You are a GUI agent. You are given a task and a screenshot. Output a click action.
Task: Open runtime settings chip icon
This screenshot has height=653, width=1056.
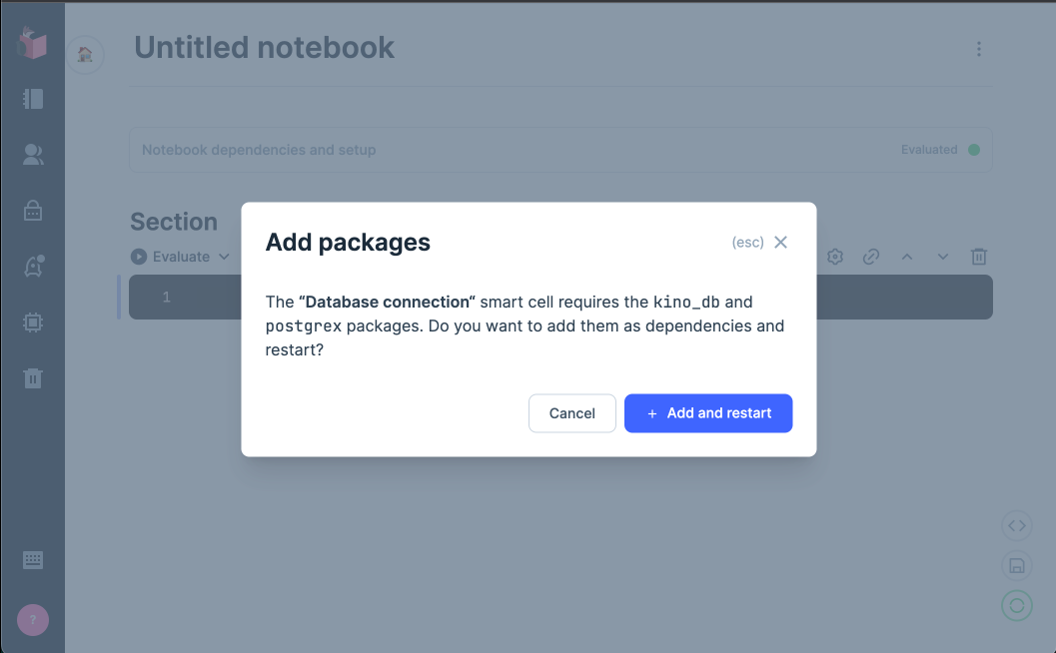click(x=33, y=323)
